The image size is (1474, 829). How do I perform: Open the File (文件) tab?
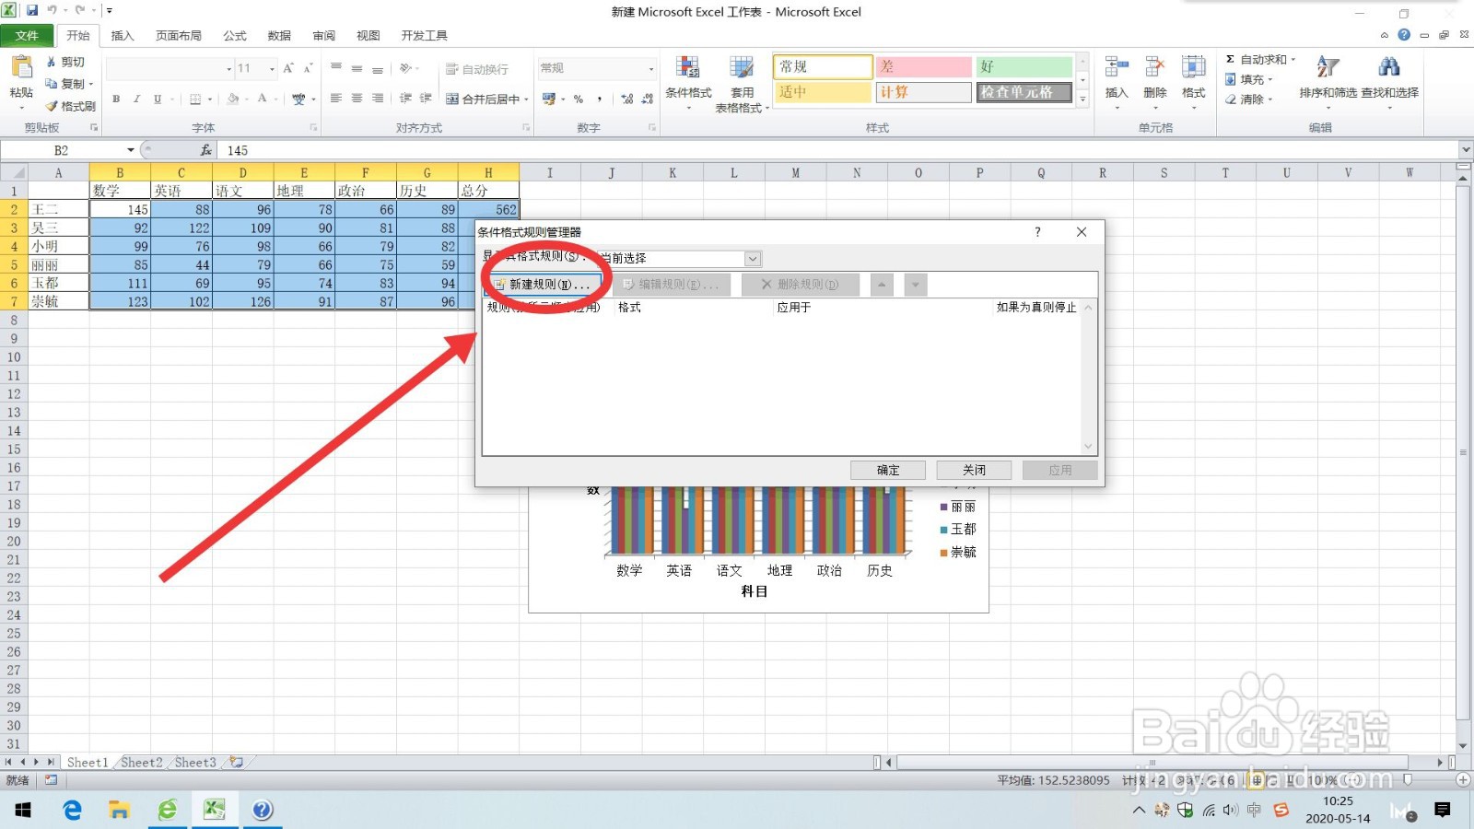coord(27,35)
